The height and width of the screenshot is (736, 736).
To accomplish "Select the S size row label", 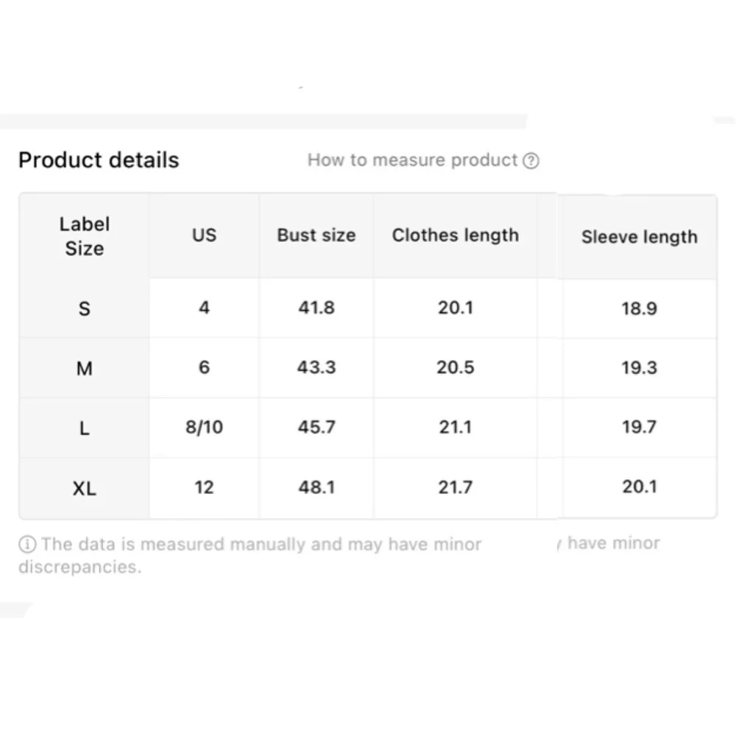I will [85, 308].
